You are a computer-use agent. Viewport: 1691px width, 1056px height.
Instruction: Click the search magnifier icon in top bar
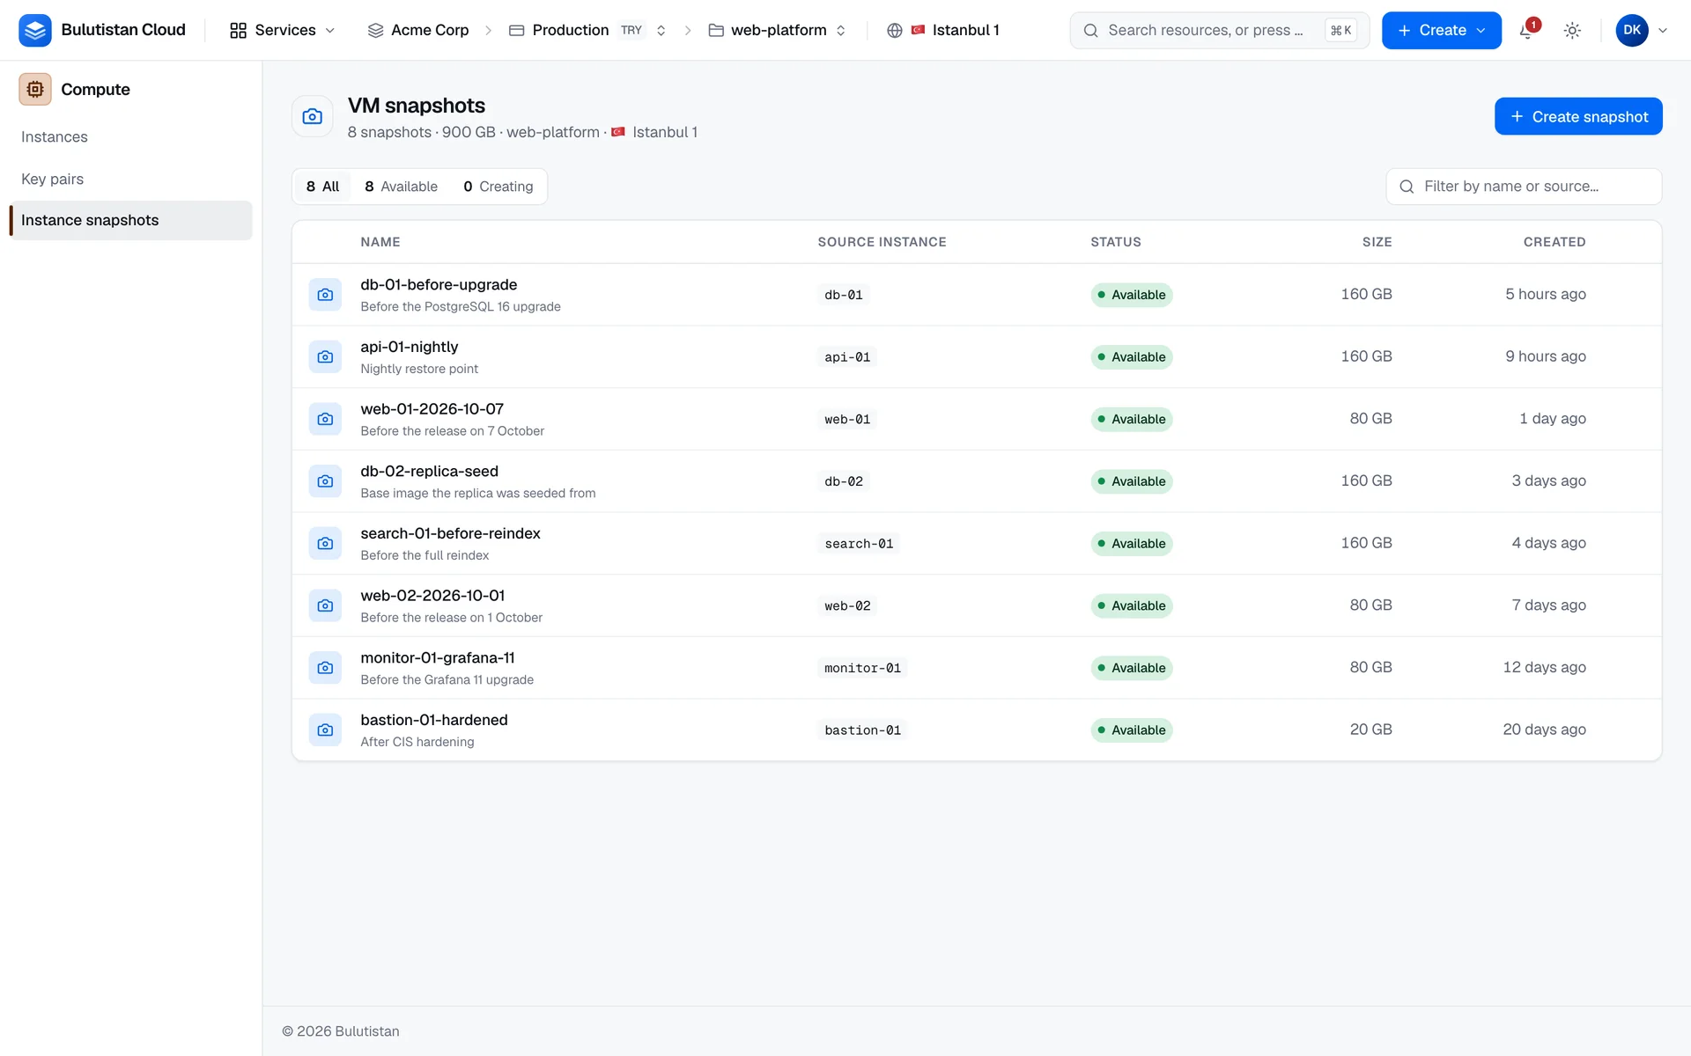1090,31
